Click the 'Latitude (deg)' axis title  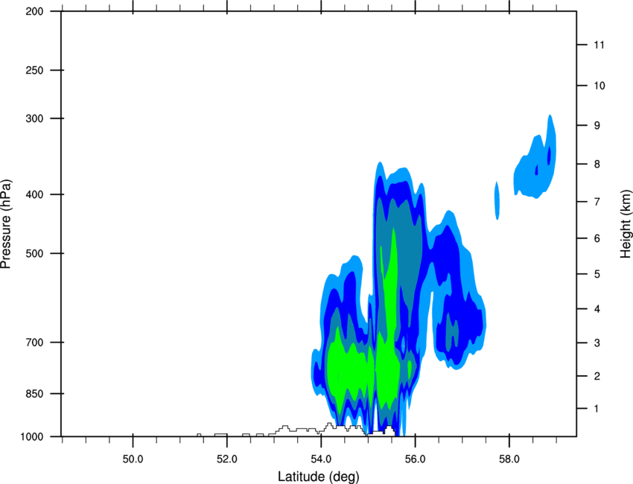[318, 477]
